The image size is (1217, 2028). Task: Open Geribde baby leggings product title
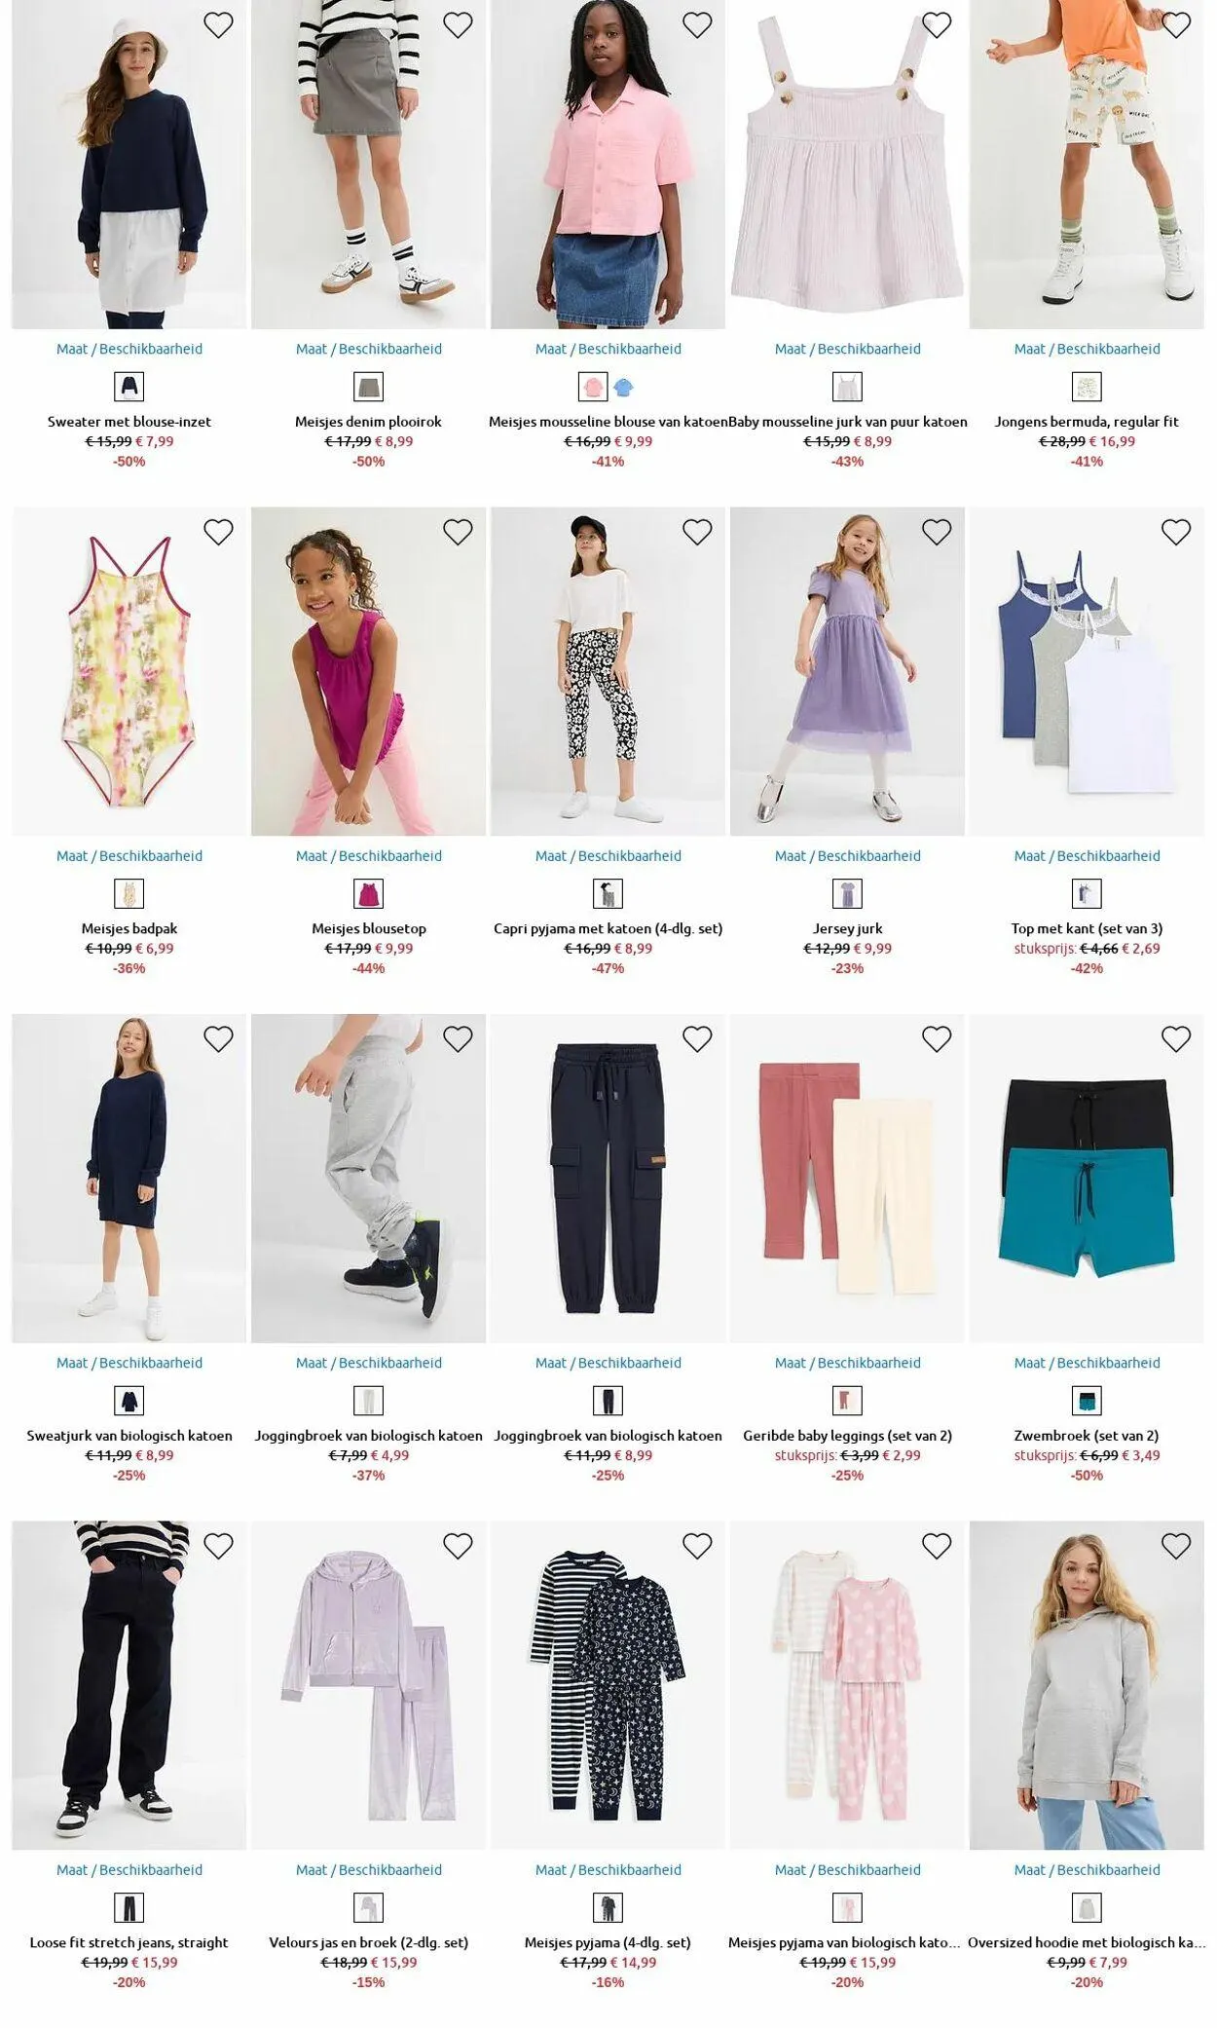pyautogui.click(x=848, y=1435)
